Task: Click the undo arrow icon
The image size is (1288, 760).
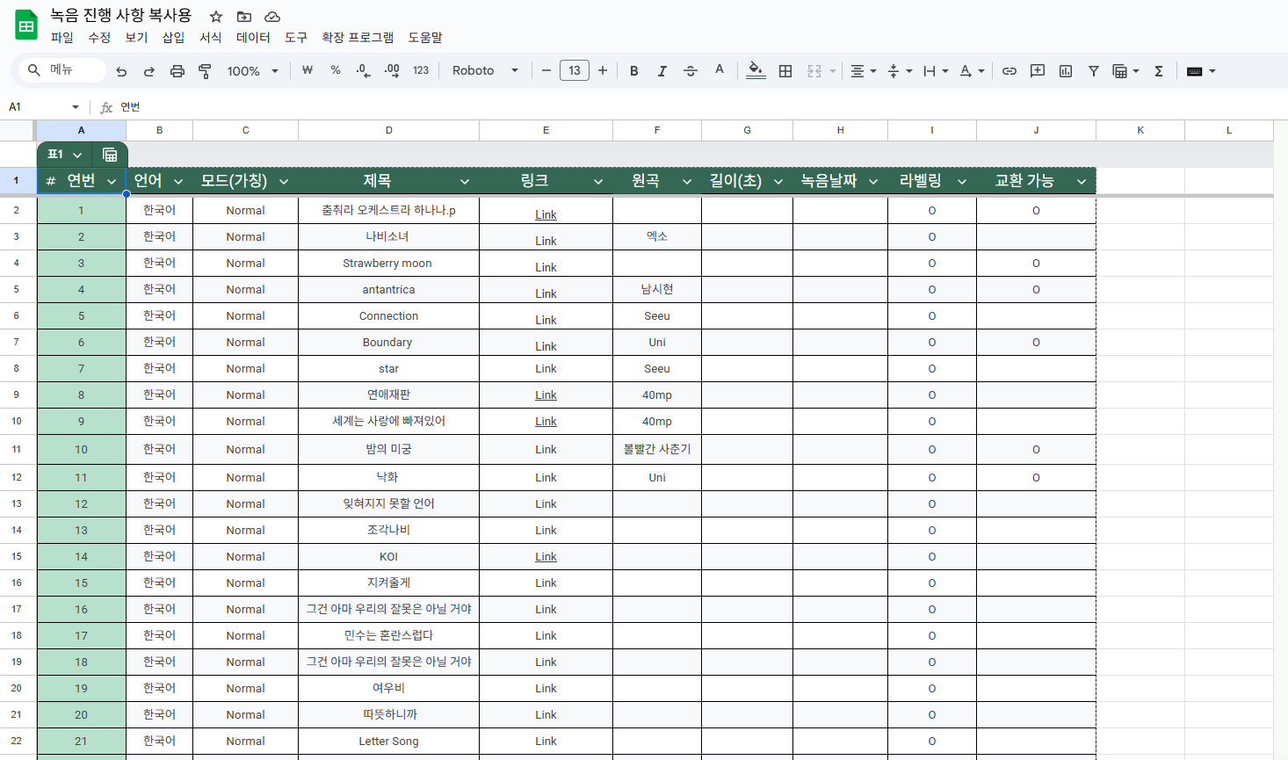Action: tap(121, 71)
